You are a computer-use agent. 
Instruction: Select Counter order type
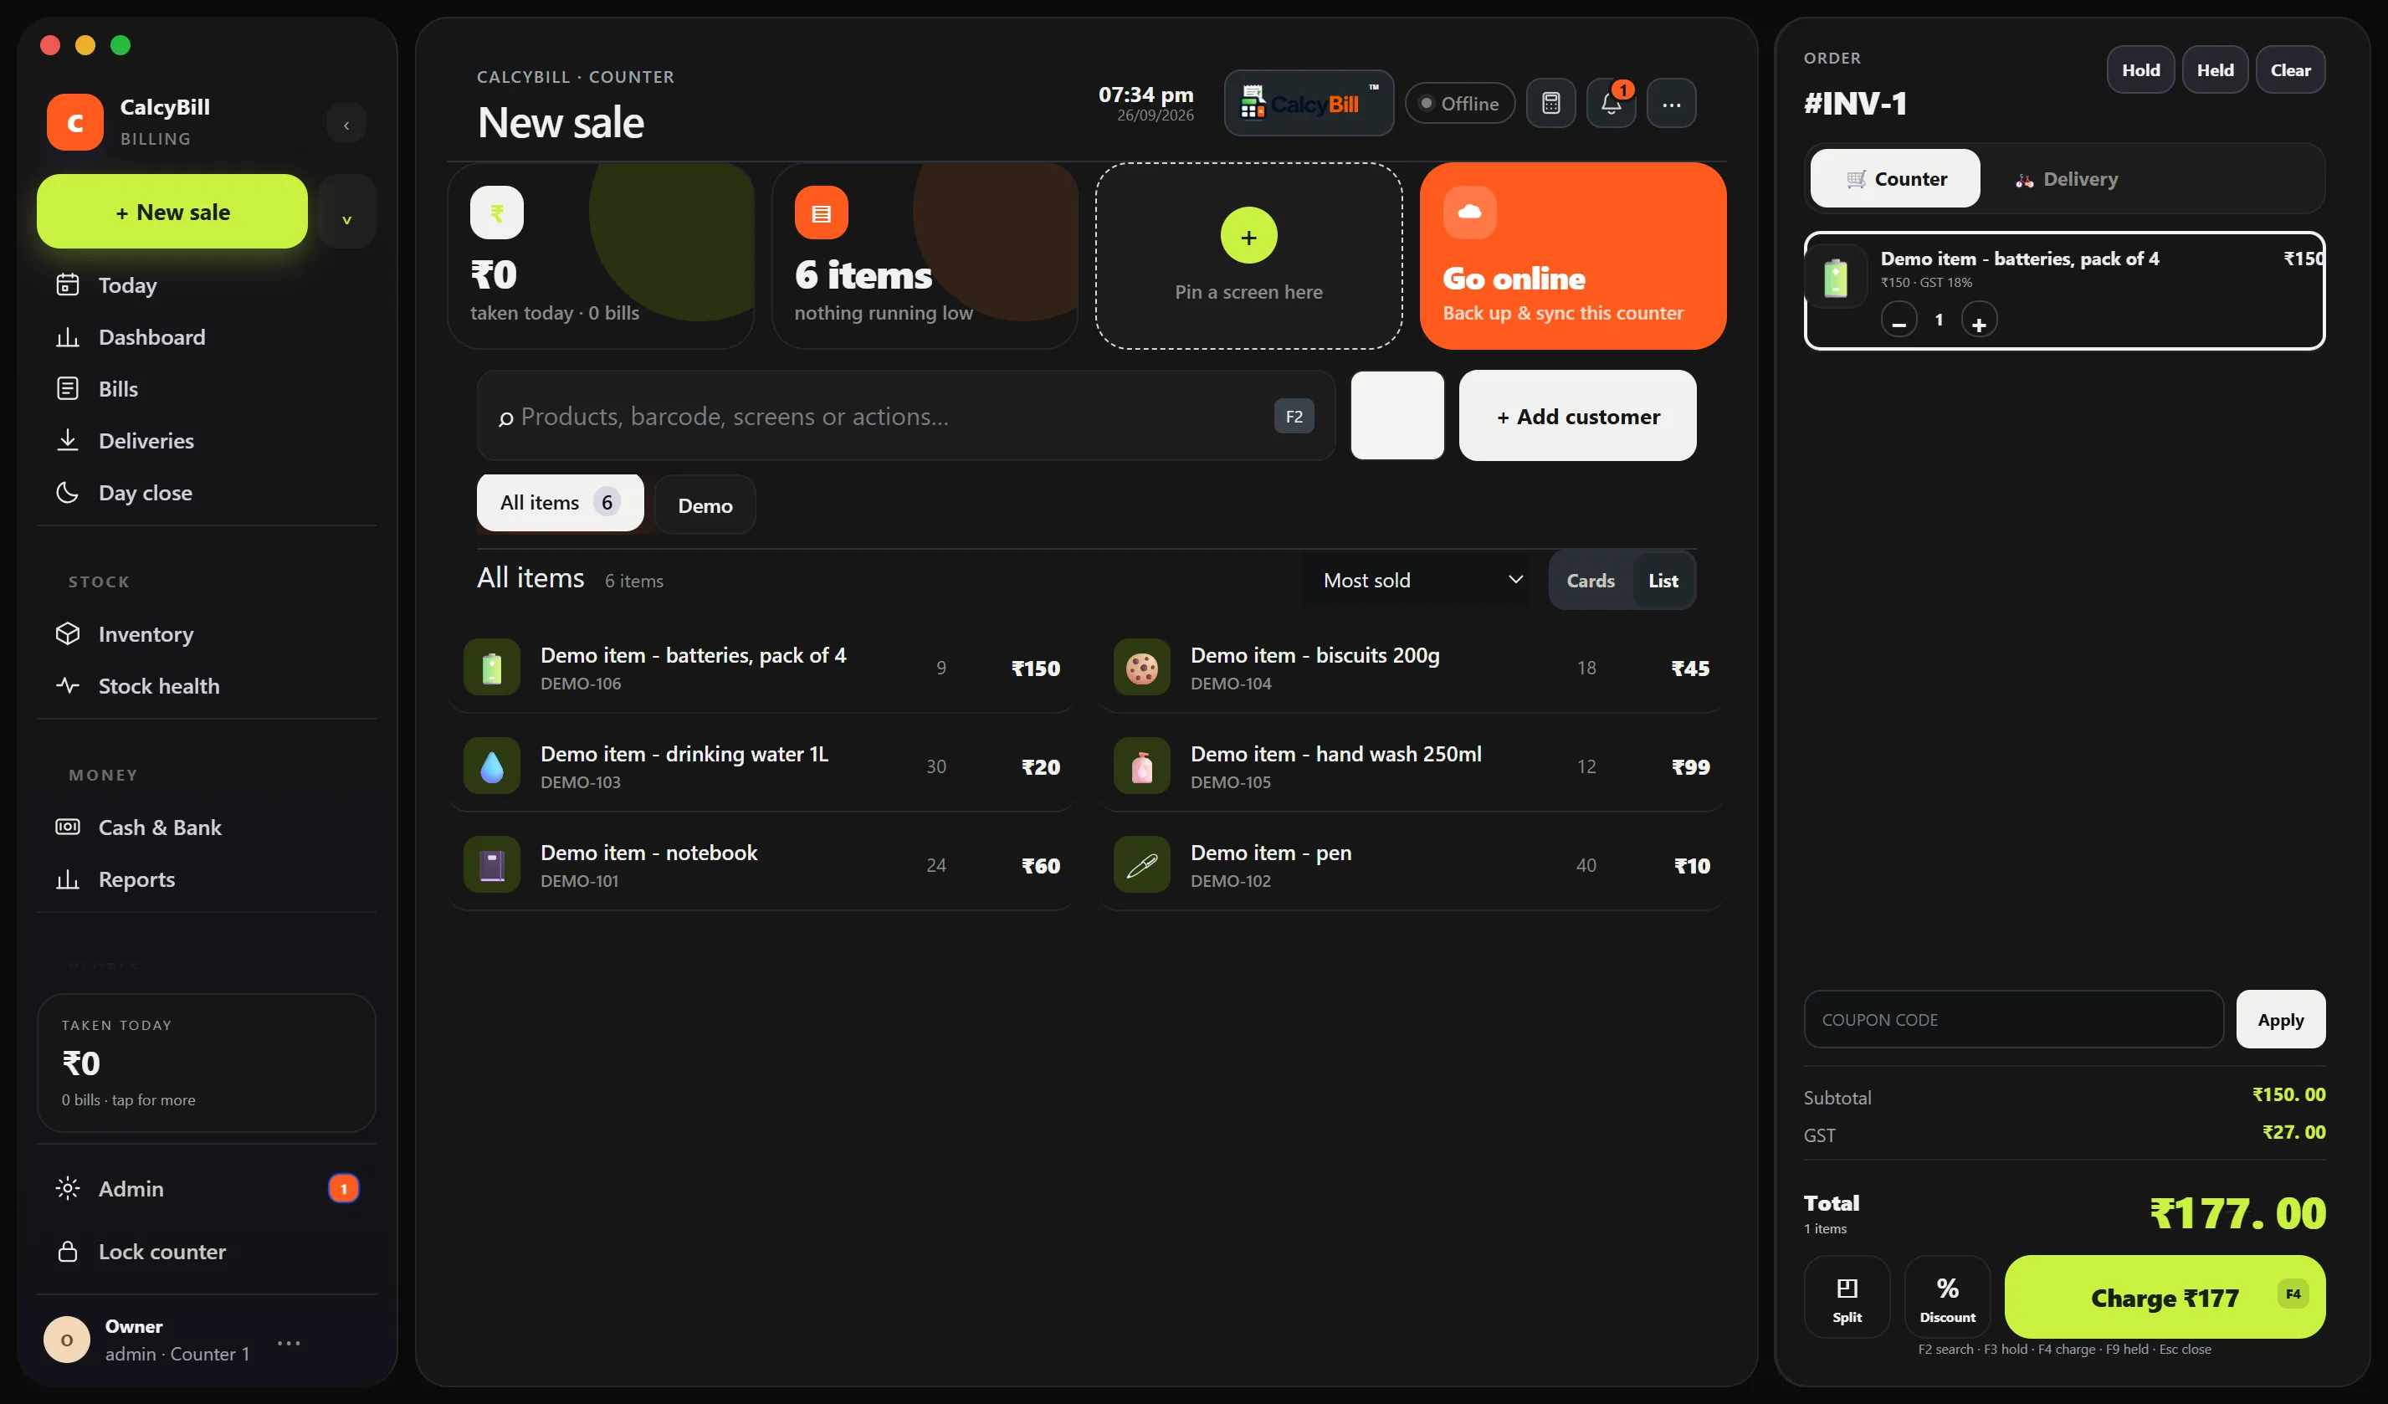pos(1894,179)
